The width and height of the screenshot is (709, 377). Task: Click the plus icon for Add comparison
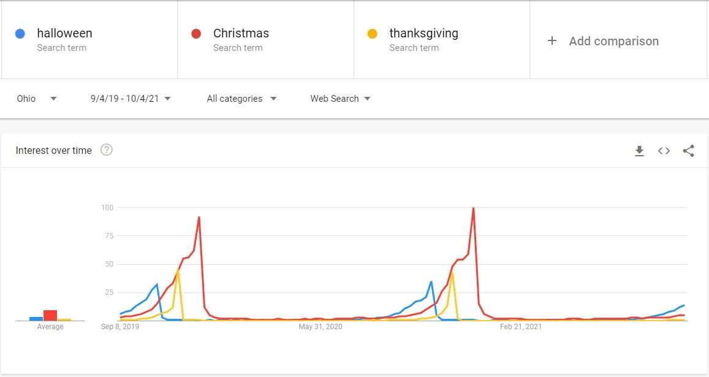(x=552, y=41)
